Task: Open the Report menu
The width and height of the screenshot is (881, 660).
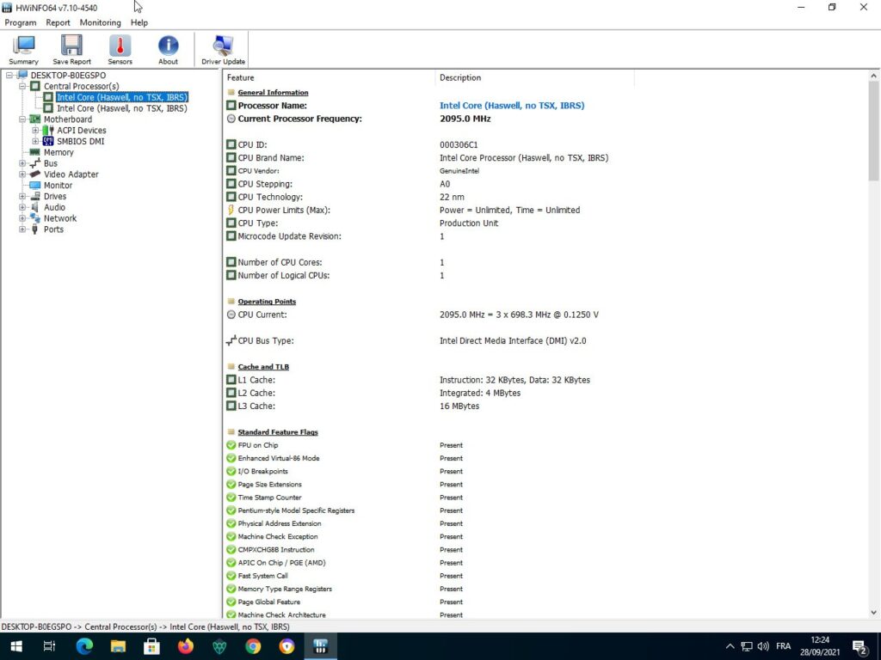Action: 58,22
